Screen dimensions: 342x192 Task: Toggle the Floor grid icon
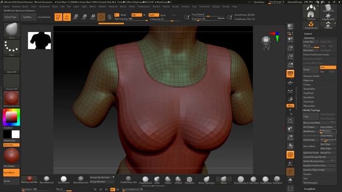pyautogui.click(x=290, y=82)
